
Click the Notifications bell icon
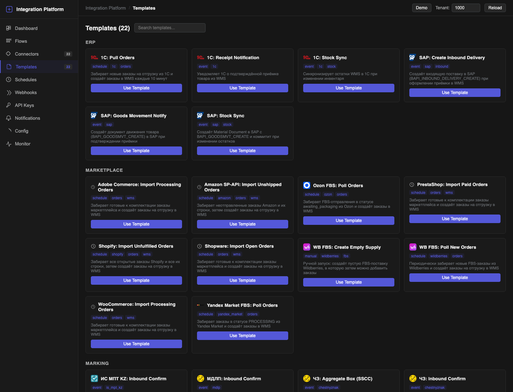click(9, 118)
